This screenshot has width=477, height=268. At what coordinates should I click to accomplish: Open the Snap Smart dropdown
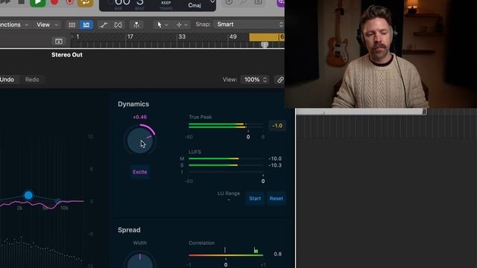249,25
